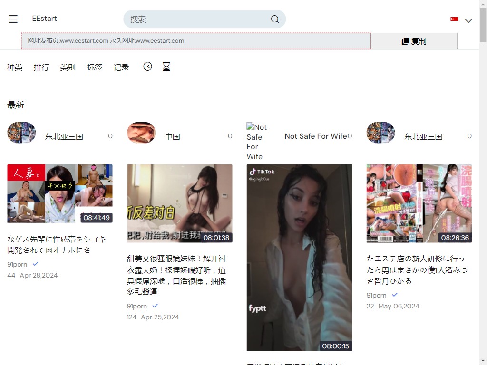Screen dimensions: 487x365
Task: Expand the language dropdown chevron
Action: click(x=468, y=21)
